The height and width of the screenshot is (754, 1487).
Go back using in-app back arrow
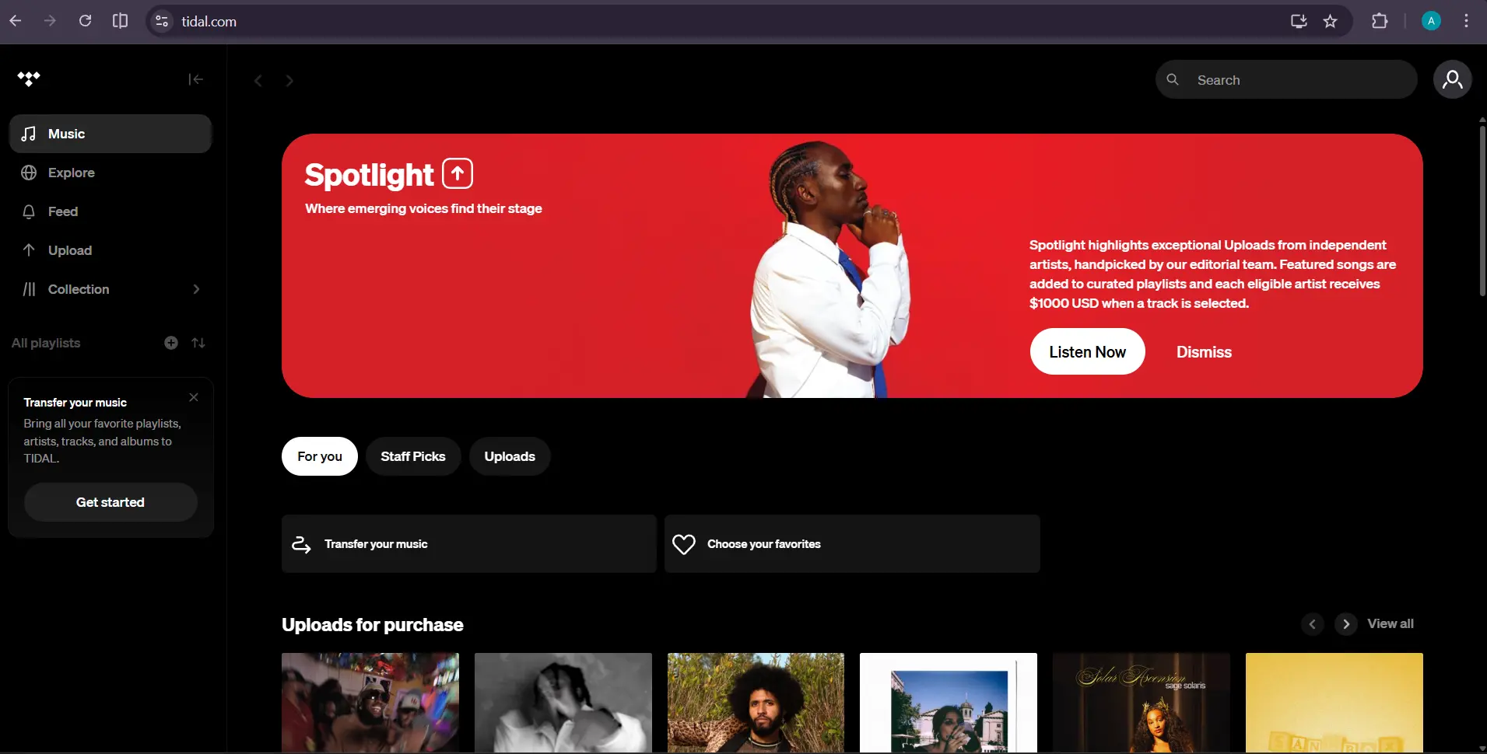(x=258, y=80)
